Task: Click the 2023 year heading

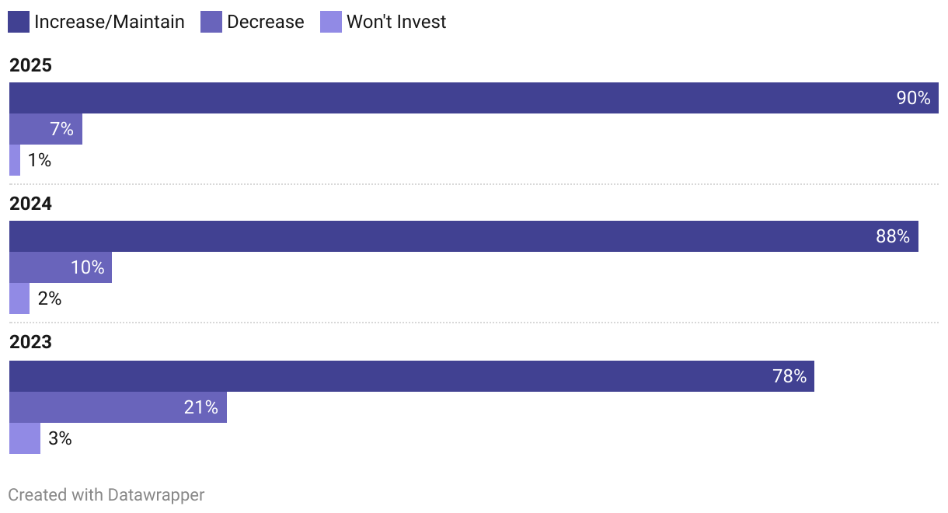Action: 30,342
